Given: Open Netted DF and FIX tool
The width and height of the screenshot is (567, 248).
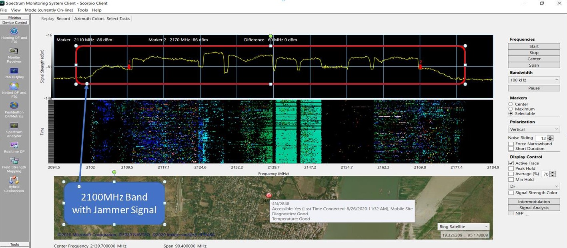Looking at the screenshot, I should click(14, 90).
